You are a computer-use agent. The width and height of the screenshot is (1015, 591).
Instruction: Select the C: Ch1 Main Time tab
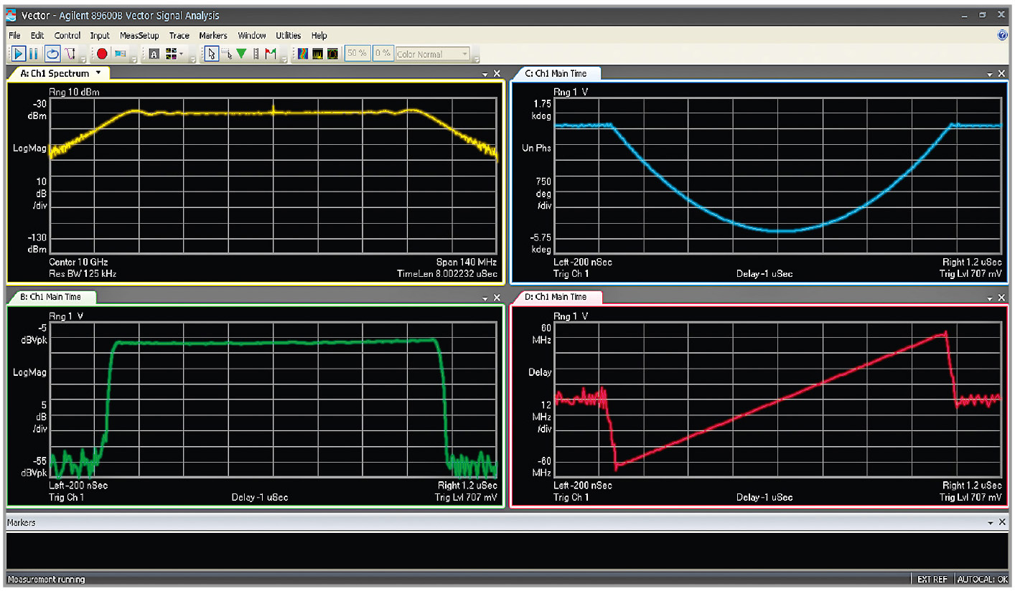[x=556, y=73]
